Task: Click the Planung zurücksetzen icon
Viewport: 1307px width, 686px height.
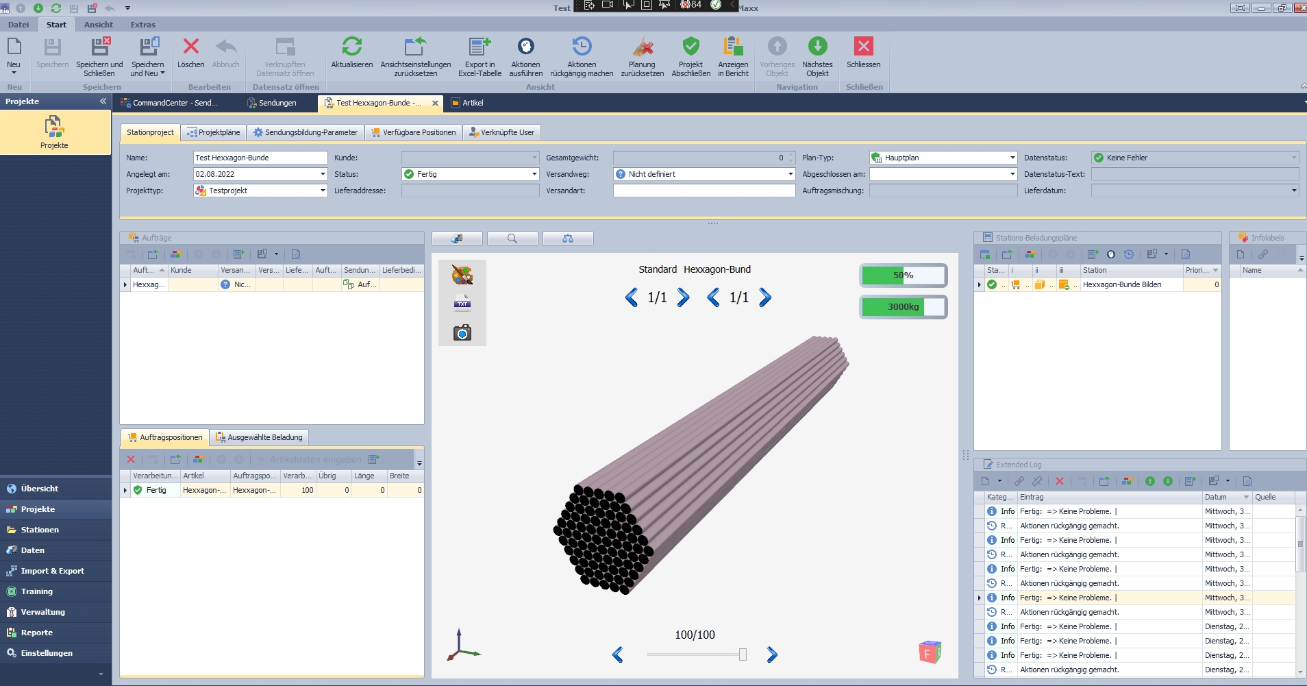Action: (x=643, y=47)
